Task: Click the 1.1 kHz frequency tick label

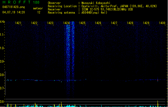Action: click(2, 35)
